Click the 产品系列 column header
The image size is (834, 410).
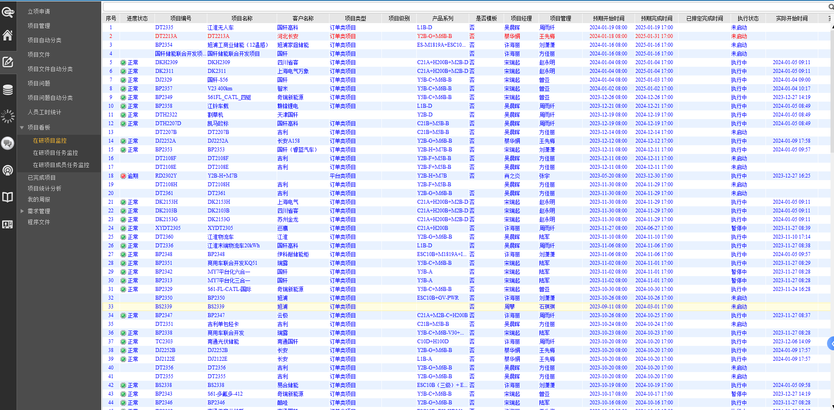coord(443,18)
